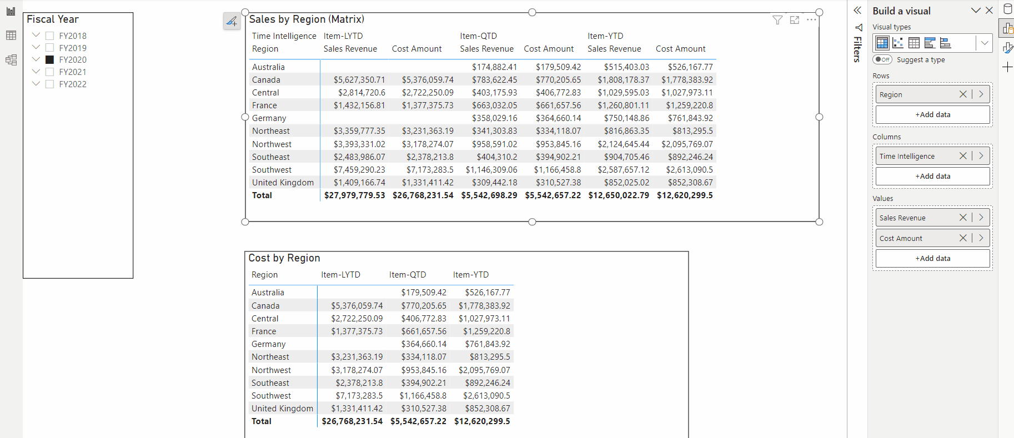Choose the stacked bar chart visual type
The height and width of the screenshot is (438, 1014).
click(930, 43)
